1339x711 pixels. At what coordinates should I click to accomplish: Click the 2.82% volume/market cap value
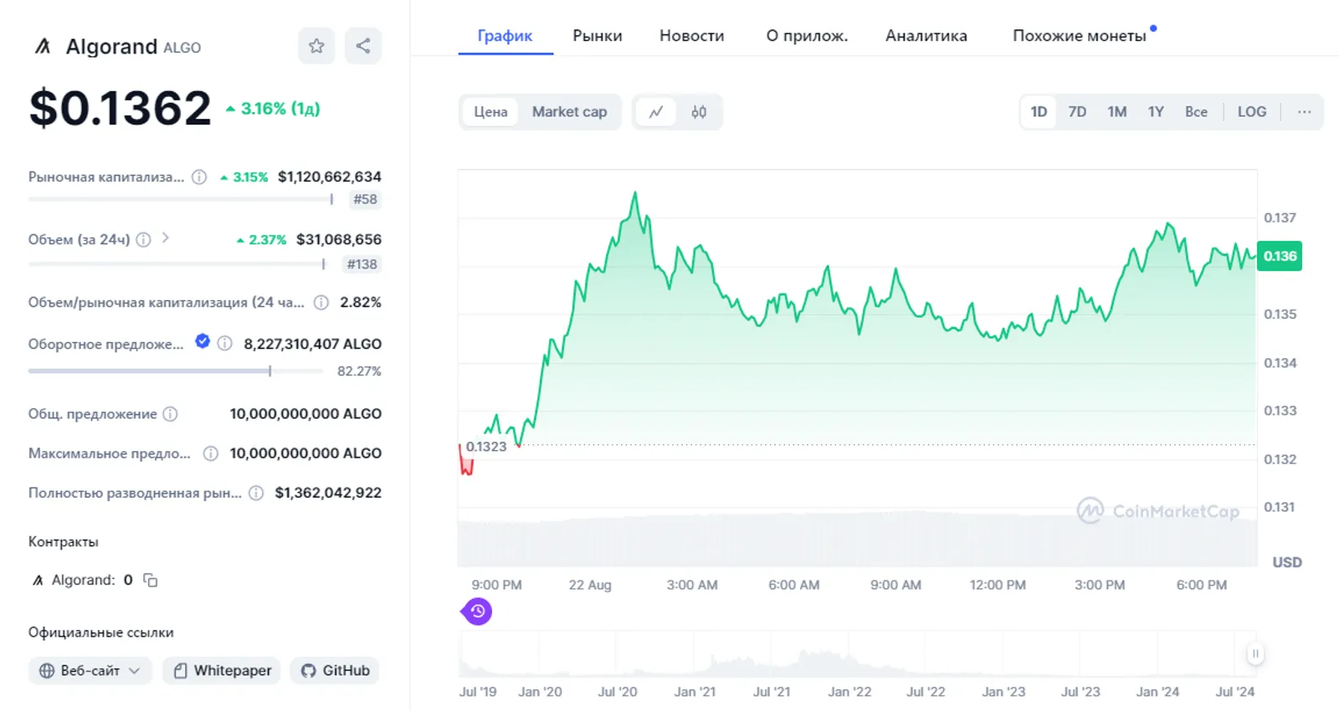coord(361,302)
